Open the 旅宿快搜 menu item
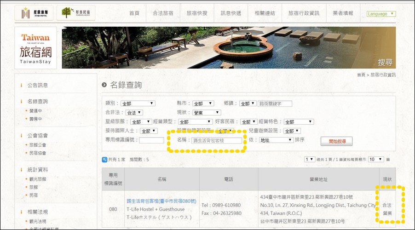 click(x=197, y=13)
